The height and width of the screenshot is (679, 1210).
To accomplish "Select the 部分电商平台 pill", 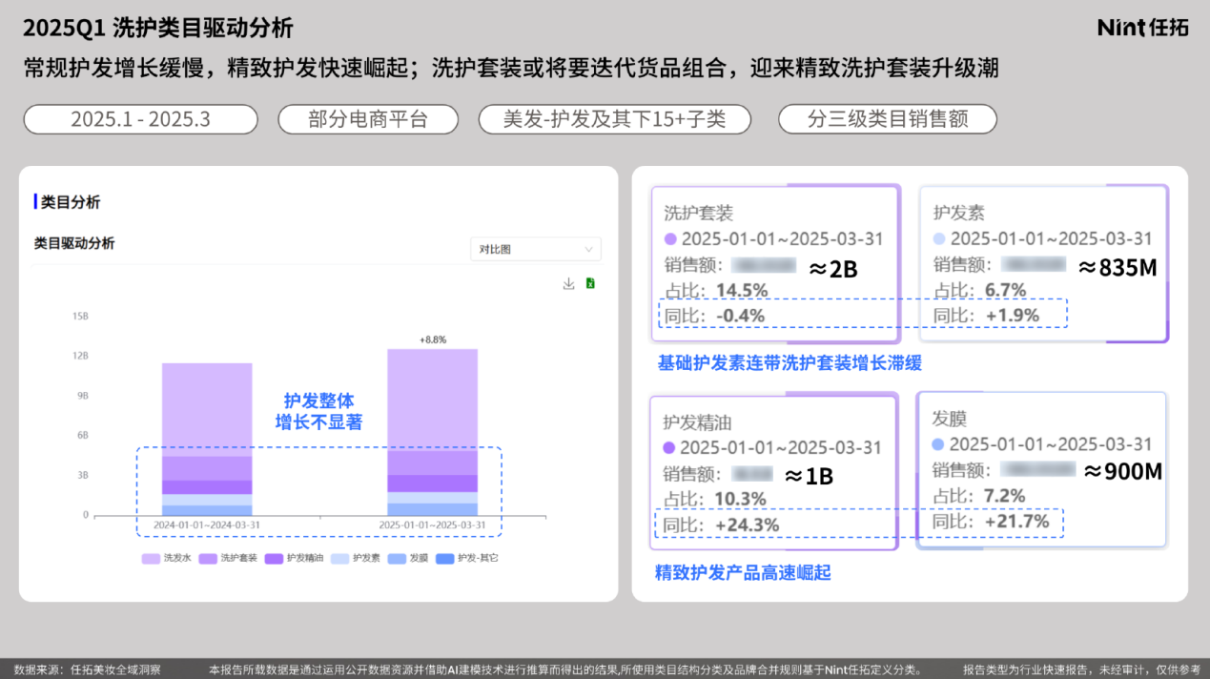I will click(x=368, y=119).
